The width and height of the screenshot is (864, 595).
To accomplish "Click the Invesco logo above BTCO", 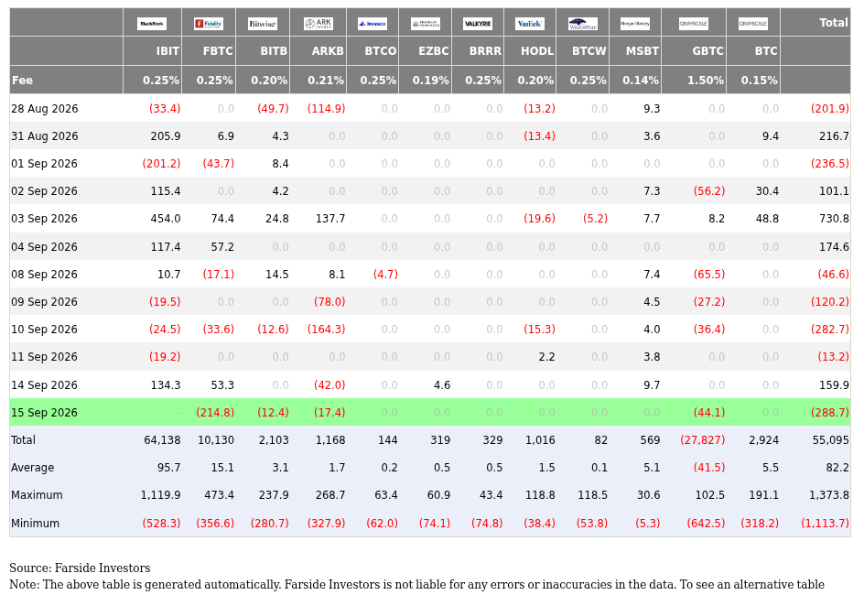I will [x=373, y=24].
